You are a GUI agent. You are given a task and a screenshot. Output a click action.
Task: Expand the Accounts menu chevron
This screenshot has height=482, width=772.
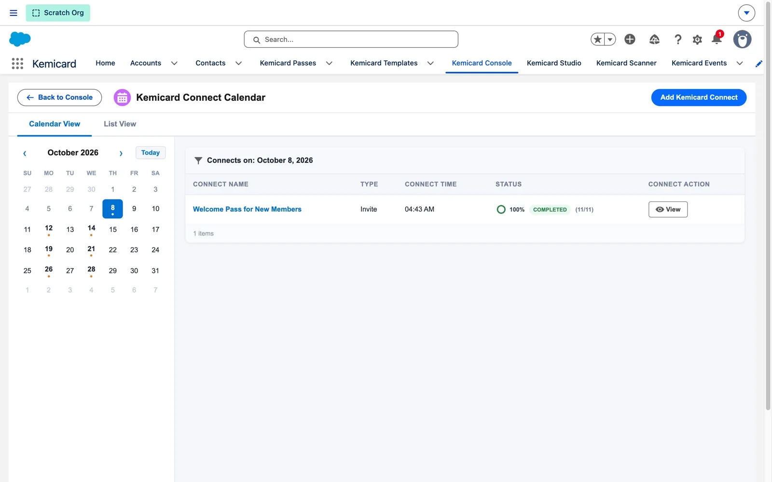pyautogui.click(x=174, y=64)
